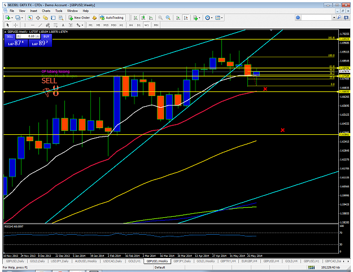This screenshot has width=353, height=272.
Task: Expand the Indicators dropdown arrow
Action: coord(199,17)
